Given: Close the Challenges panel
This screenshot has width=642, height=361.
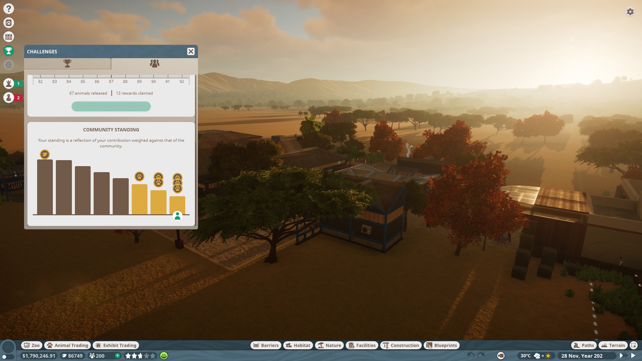Looking at the screenshot, I should point(191,51).
